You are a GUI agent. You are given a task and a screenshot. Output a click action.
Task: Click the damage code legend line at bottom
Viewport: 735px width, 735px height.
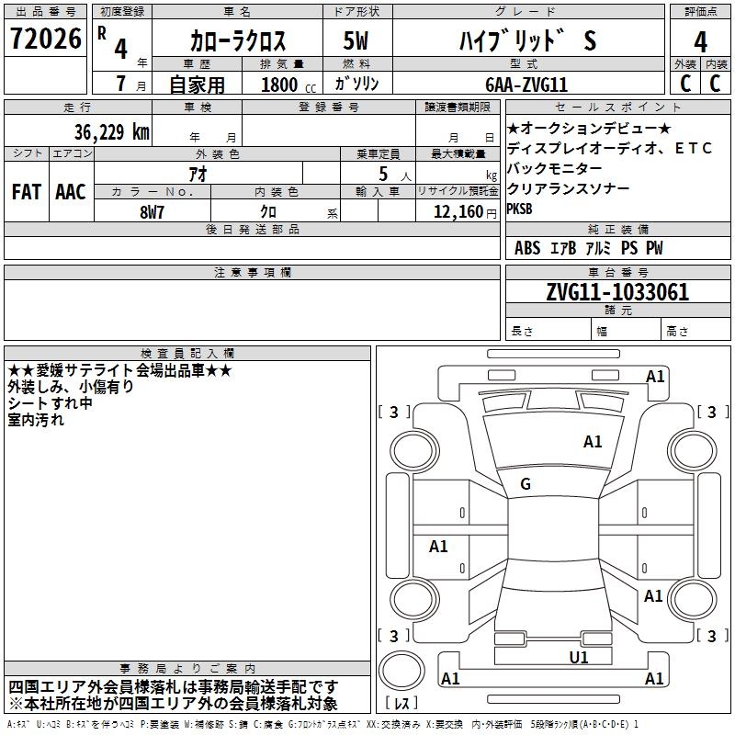pos(322,725)
